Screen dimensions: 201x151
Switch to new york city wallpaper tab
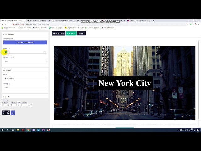[x=63, y=20]
